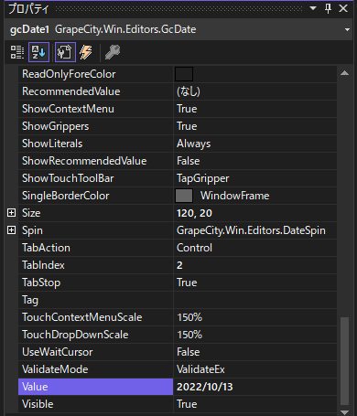
Task: Switch to Categorized view icon
Action: point(17,52)
